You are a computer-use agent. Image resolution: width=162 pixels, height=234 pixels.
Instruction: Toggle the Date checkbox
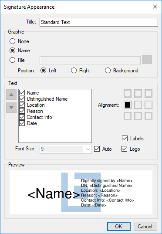[22, 123]
